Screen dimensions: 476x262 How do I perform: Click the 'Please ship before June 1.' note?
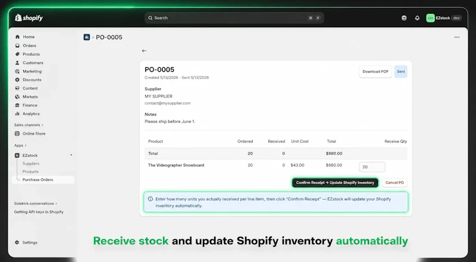pos(170,121)
